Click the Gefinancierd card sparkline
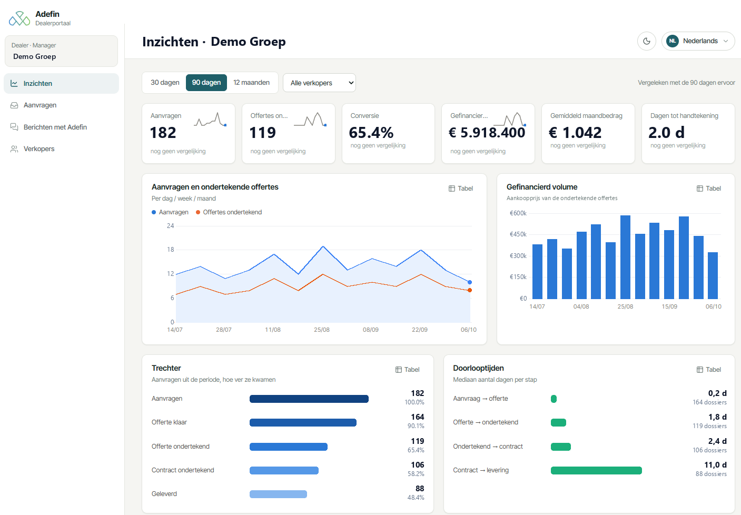 click(510, 120)
